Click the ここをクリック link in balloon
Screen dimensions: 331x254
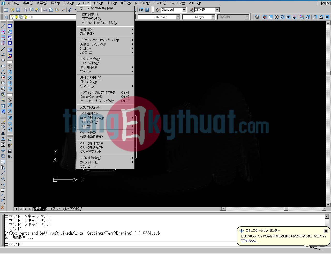coord(249,241)
